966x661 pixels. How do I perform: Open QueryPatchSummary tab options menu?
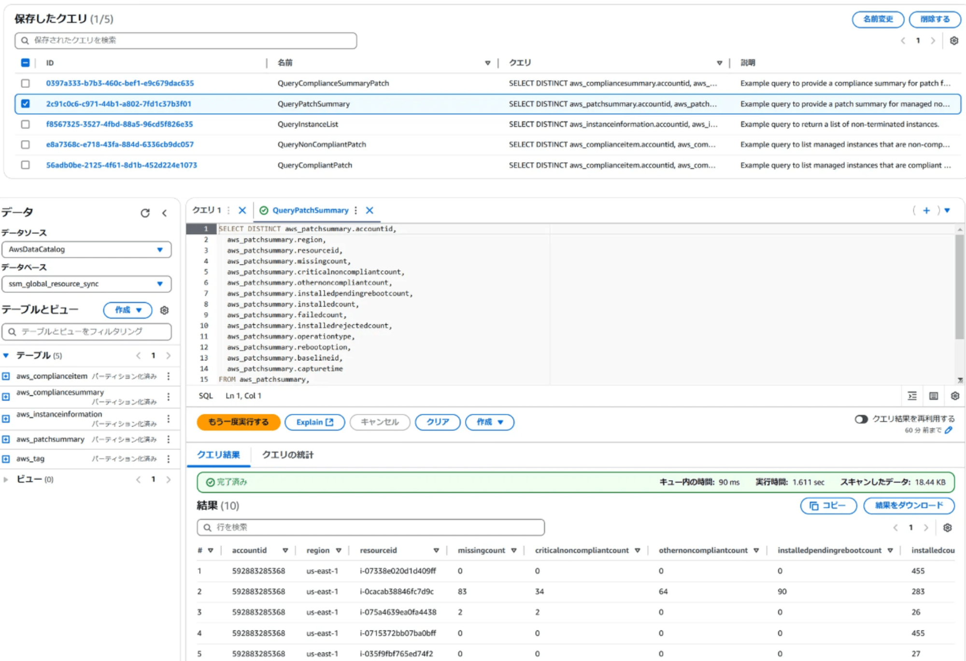coord(356,210)
